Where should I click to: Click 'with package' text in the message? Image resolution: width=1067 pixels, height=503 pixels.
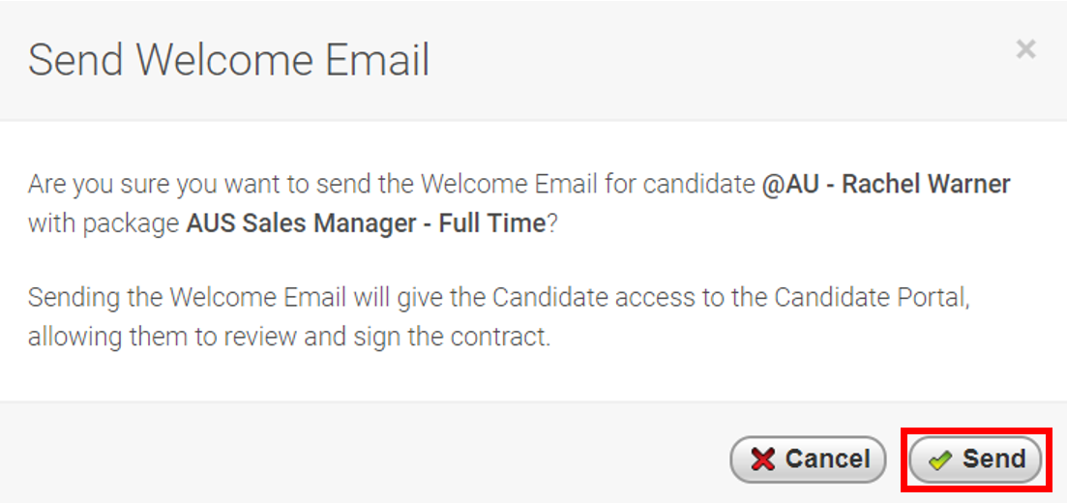pyautogui.click(x=104, y=224)
